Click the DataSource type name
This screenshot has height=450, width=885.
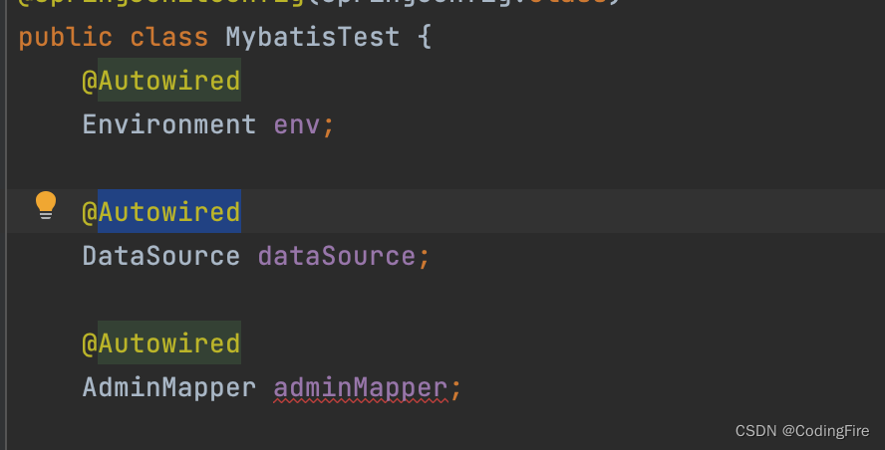tap(161, 256)
